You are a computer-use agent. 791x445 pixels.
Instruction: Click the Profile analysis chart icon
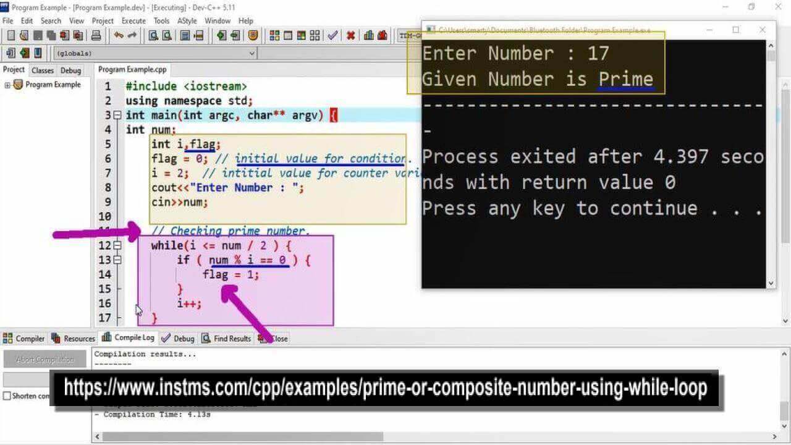(x=368, y=35)
